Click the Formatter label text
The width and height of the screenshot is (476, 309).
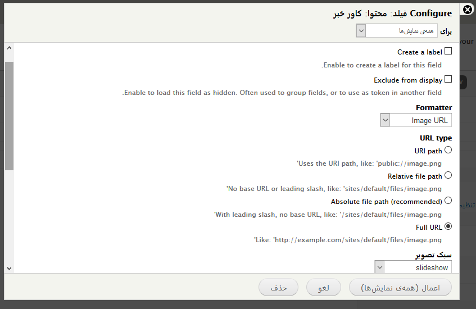coord(434,108)
